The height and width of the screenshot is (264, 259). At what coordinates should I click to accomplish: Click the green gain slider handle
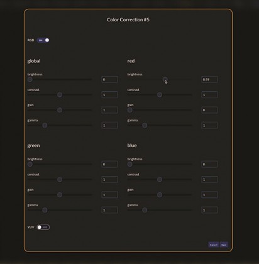[60, 195]
